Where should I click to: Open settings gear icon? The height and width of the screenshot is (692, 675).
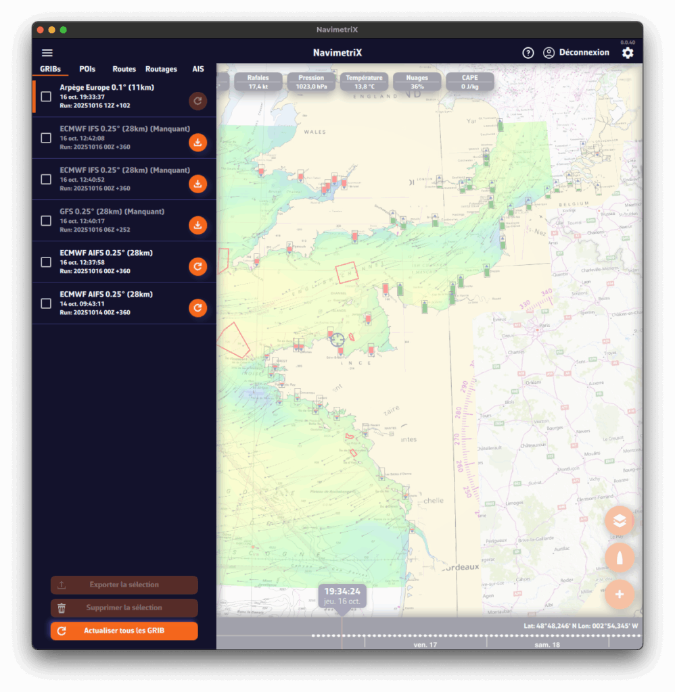pos(628,53)
